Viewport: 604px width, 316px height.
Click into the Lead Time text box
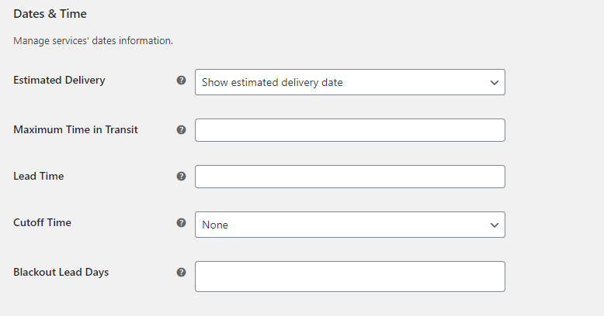(x=350, y=177)
